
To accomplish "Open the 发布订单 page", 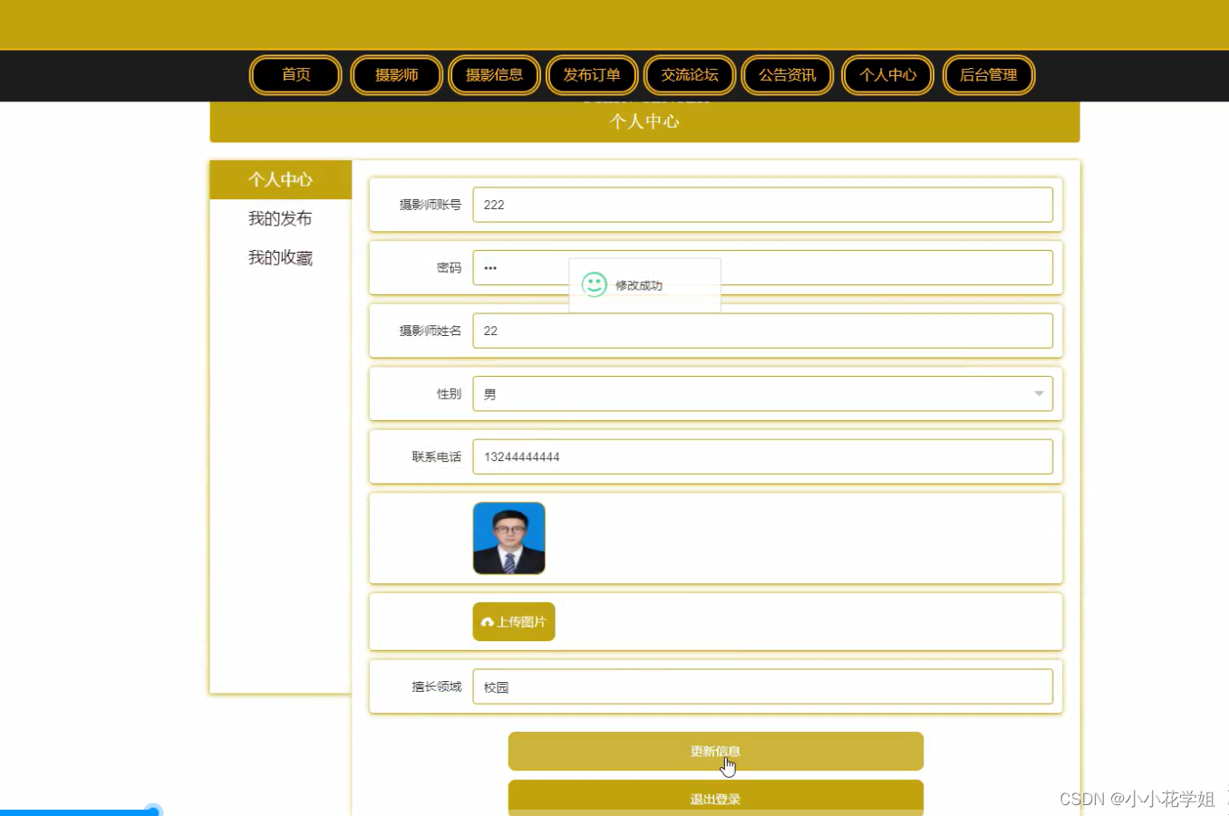I will (592, 75).
